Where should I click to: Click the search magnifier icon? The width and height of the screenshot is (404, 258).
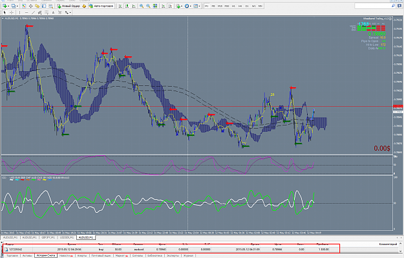[x=393, y=6]
